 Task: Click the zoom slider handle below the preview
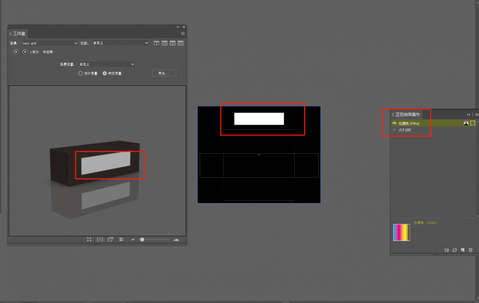tap(142, 239)
